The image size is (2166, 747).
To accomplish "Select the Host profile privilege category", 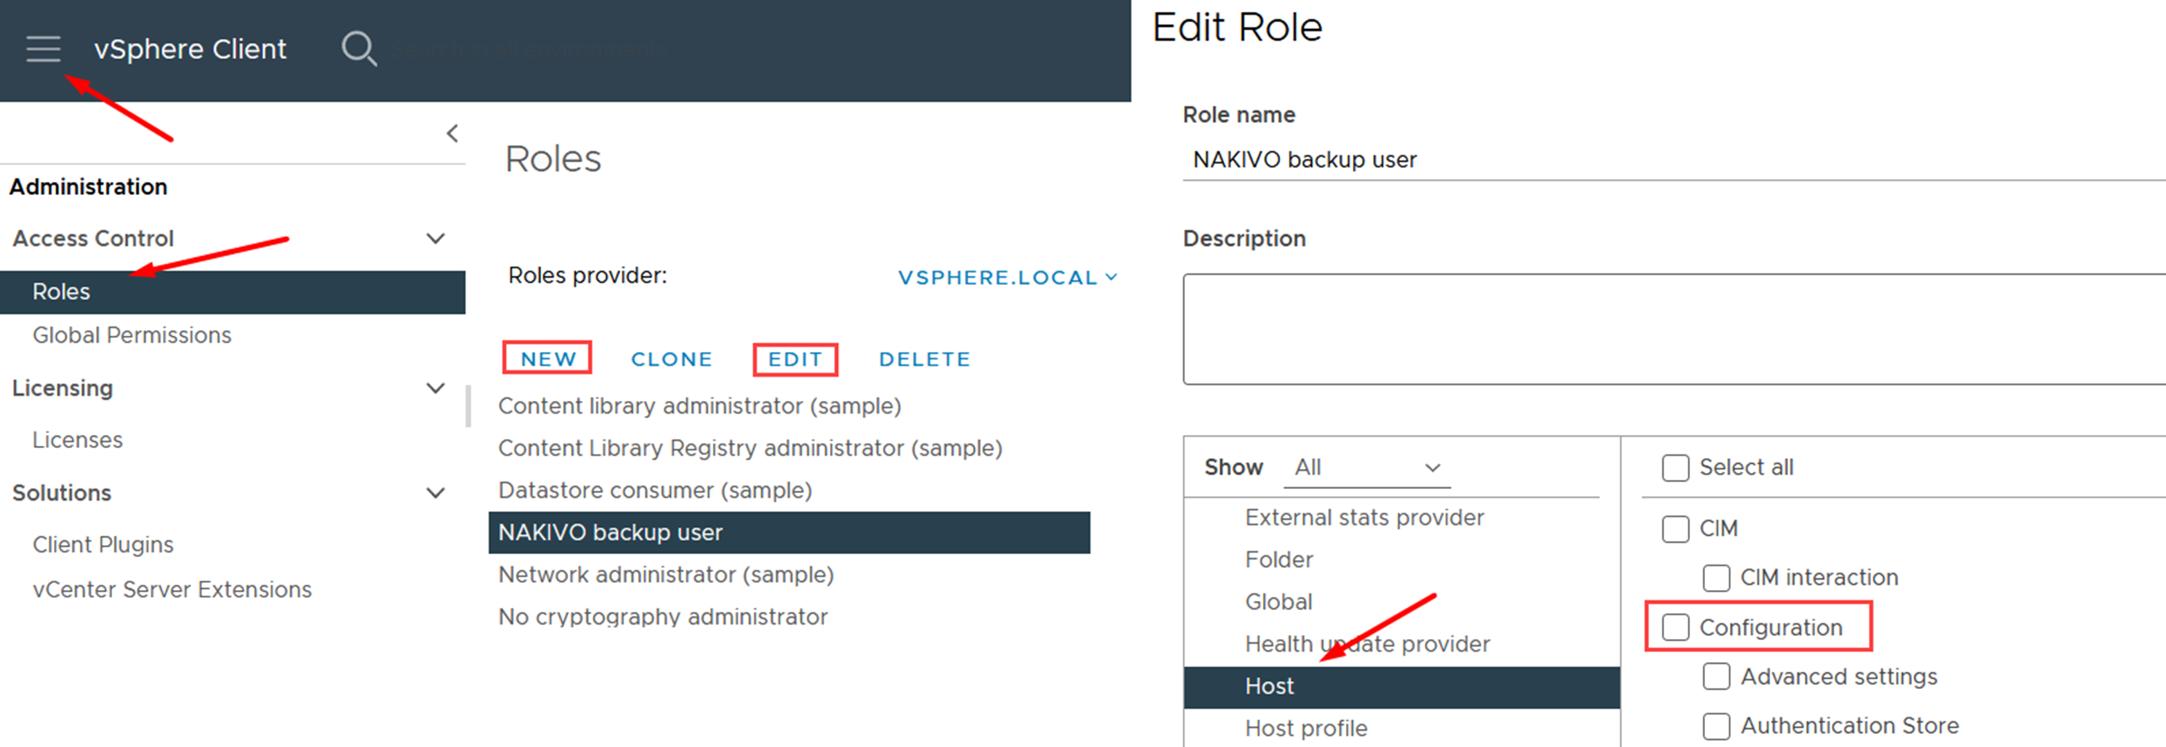I will 1306,728.
